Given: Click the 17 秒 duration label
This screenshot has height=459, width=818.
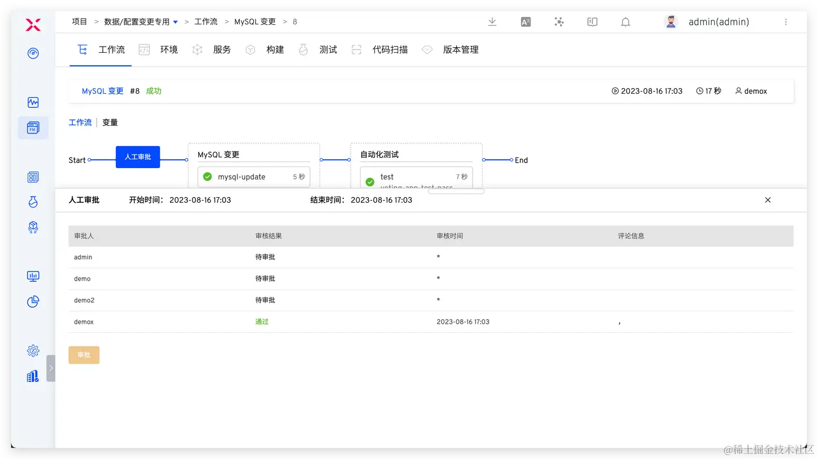Looking at the screenshot, I should point(709,91).
